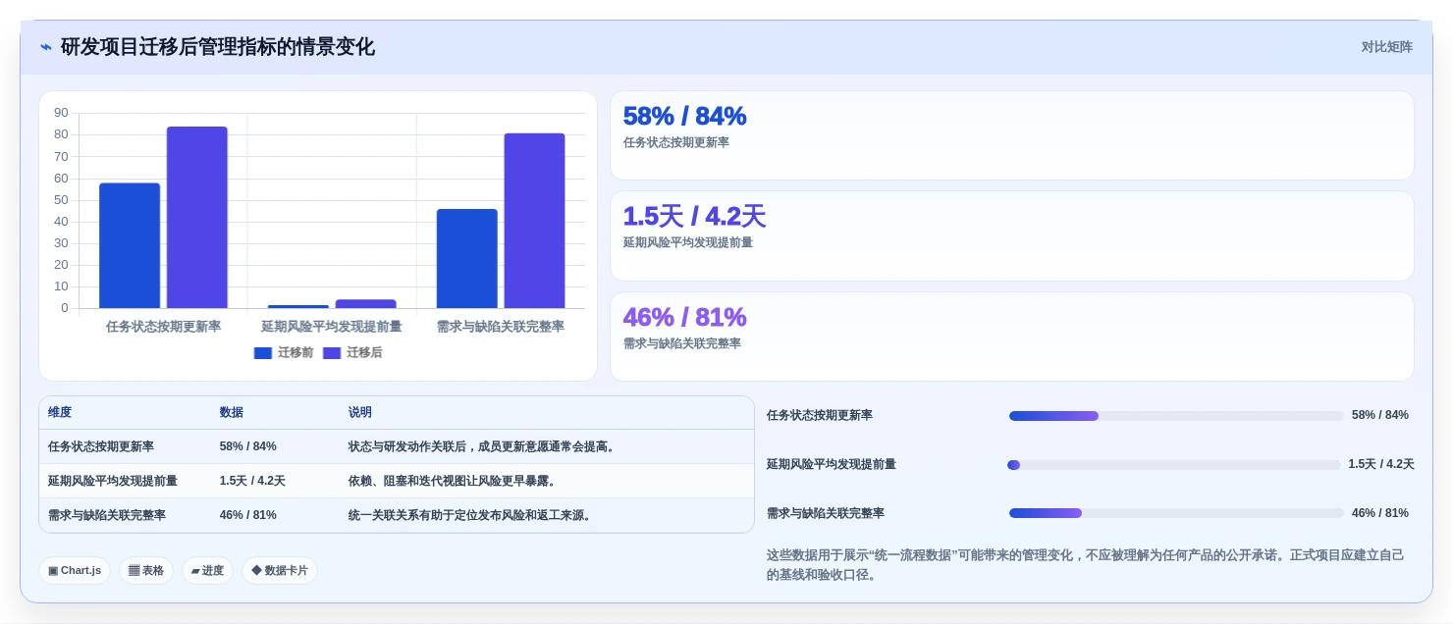
Task: Click the dashboard title 研发项目迁移后管理指标的情景变化
Action: (218, 47)
